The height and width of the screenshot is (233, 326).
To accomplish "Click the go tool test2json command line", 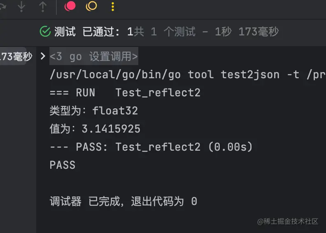I will (x=188, y=75).
